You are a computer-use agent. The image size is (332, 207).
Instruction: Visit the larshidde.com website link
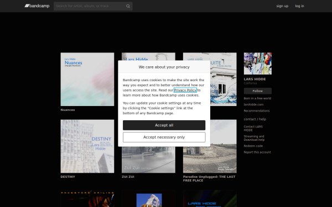pos(253,104)
